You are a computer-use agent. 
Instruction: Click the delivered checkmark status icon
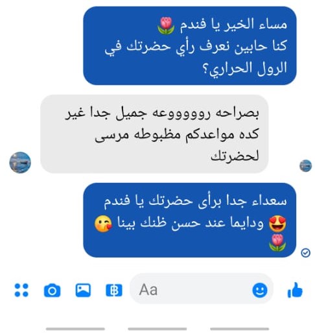(x=305, y=253)
